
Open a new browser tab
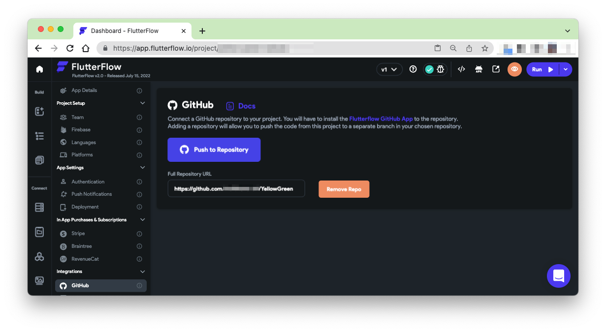point(202,31)
